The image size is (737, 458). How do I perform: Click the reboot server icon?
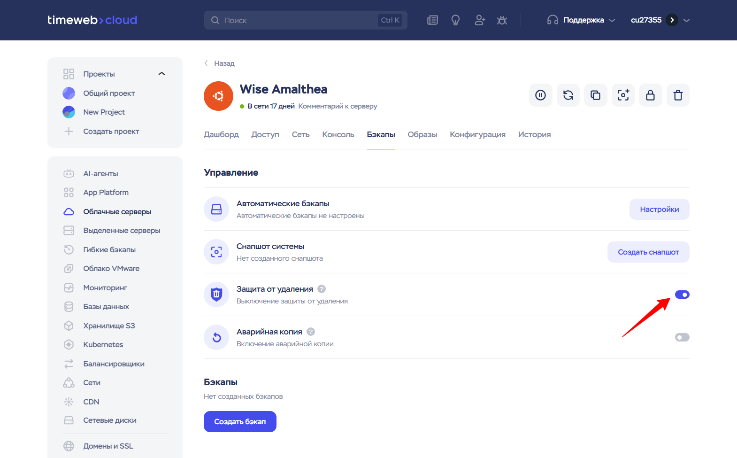click(568, 95)
